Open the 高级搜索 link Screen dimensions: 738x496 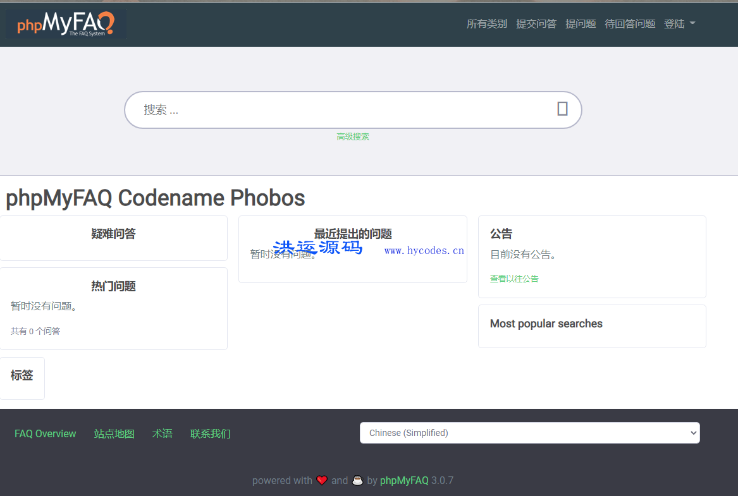point(353,137)
